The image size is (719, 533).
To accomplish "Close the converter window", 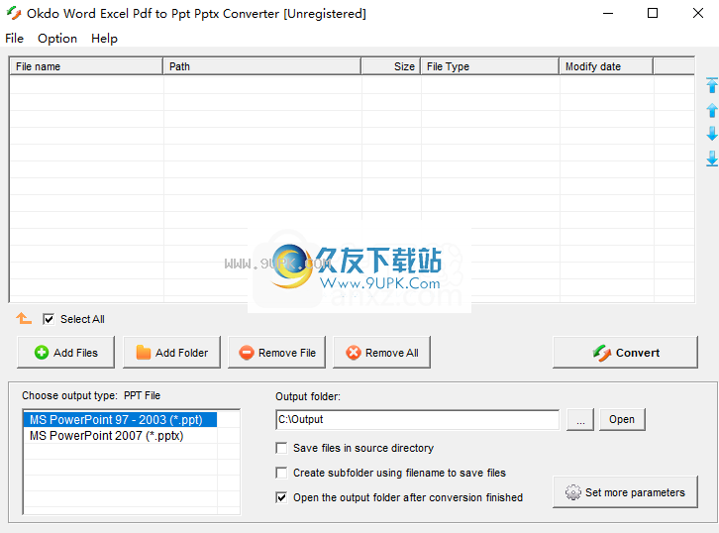I will [698, 13].
